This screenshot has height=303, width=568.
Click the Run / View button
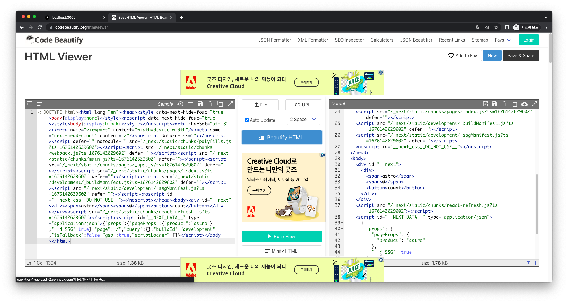282,236
